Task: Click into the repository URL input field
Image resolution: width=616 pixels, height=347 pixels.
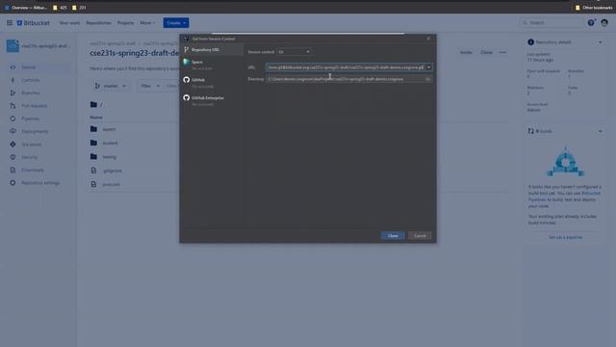Action: point(346,67)
